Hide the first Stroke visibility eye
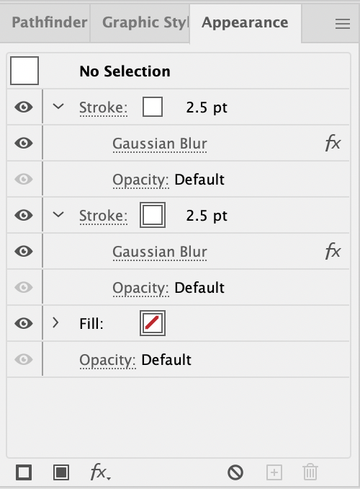The height and width of the screenshot is (489, 360). 24,107
